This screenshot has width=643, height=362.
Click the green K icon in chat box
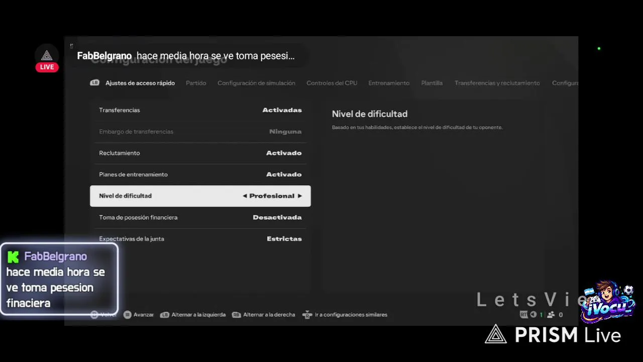pyautogui.click(x=13, y=257)
